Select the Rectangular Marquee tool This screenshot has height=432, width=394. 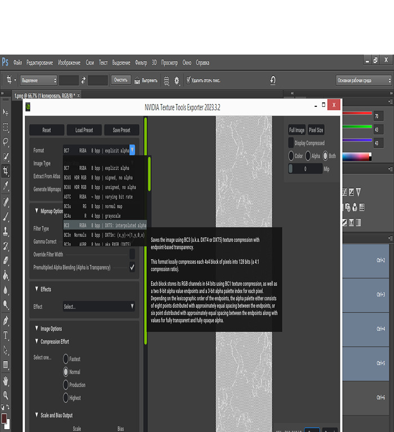tap(6, 127)
